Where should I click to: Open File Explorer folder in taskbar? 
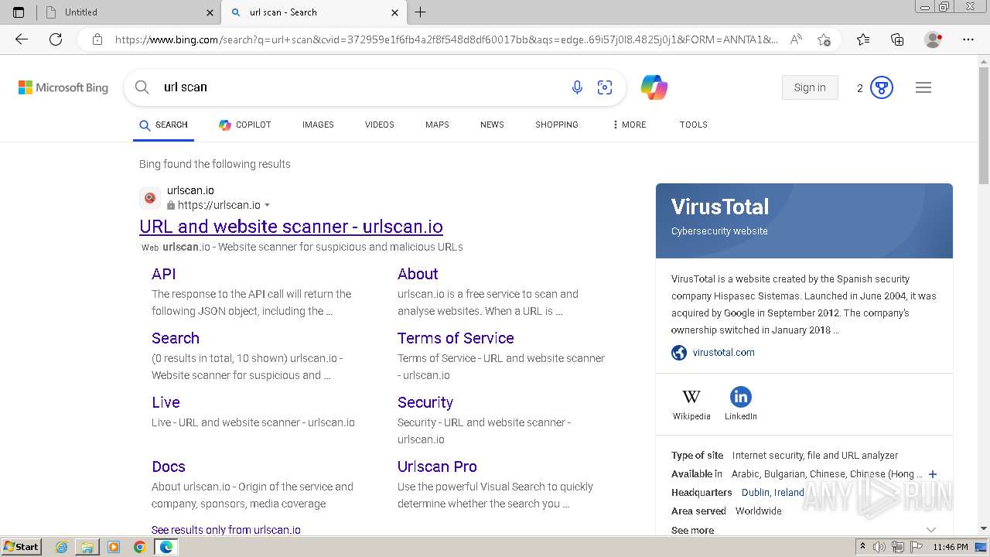click(87, 547)
